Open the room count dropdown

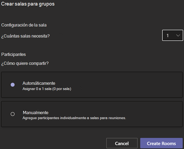click(x=172, y=35)
